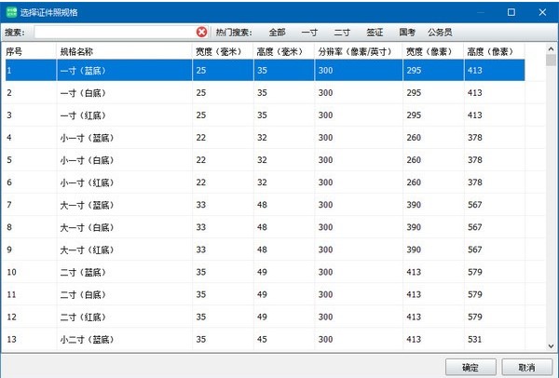Select the 全部 hot search filter
Viewport: 559px width, 378px height.
point(277,32)
